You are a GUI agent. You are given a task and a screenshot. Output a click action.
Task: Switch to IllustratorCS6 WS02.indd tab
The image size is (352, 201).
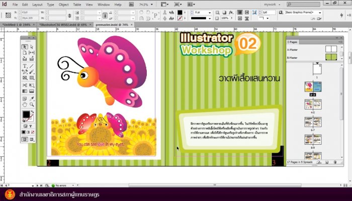pyautogui.click(x=63, y=25)
